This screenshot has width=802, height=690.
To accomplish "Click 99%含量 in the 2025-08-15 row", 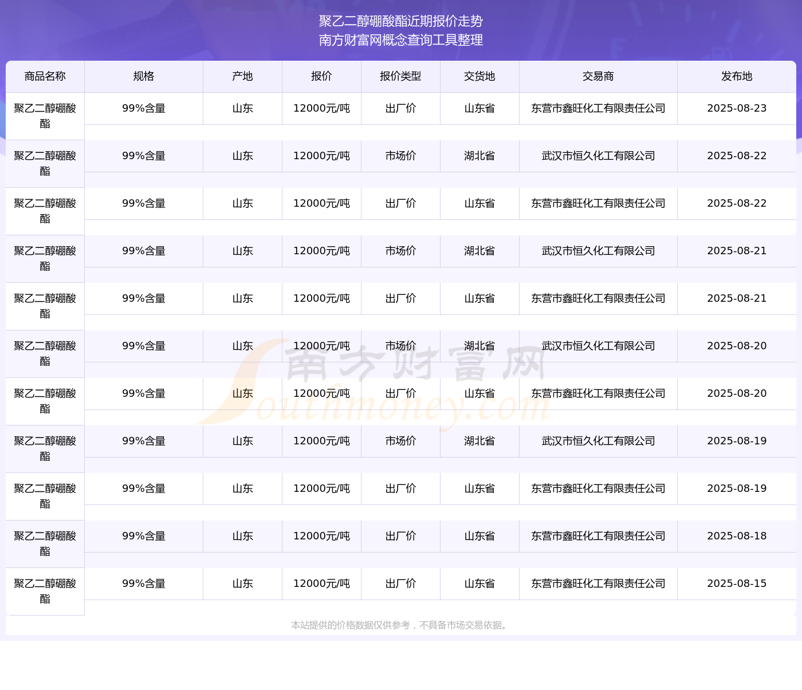I will (x=143, y=583).
